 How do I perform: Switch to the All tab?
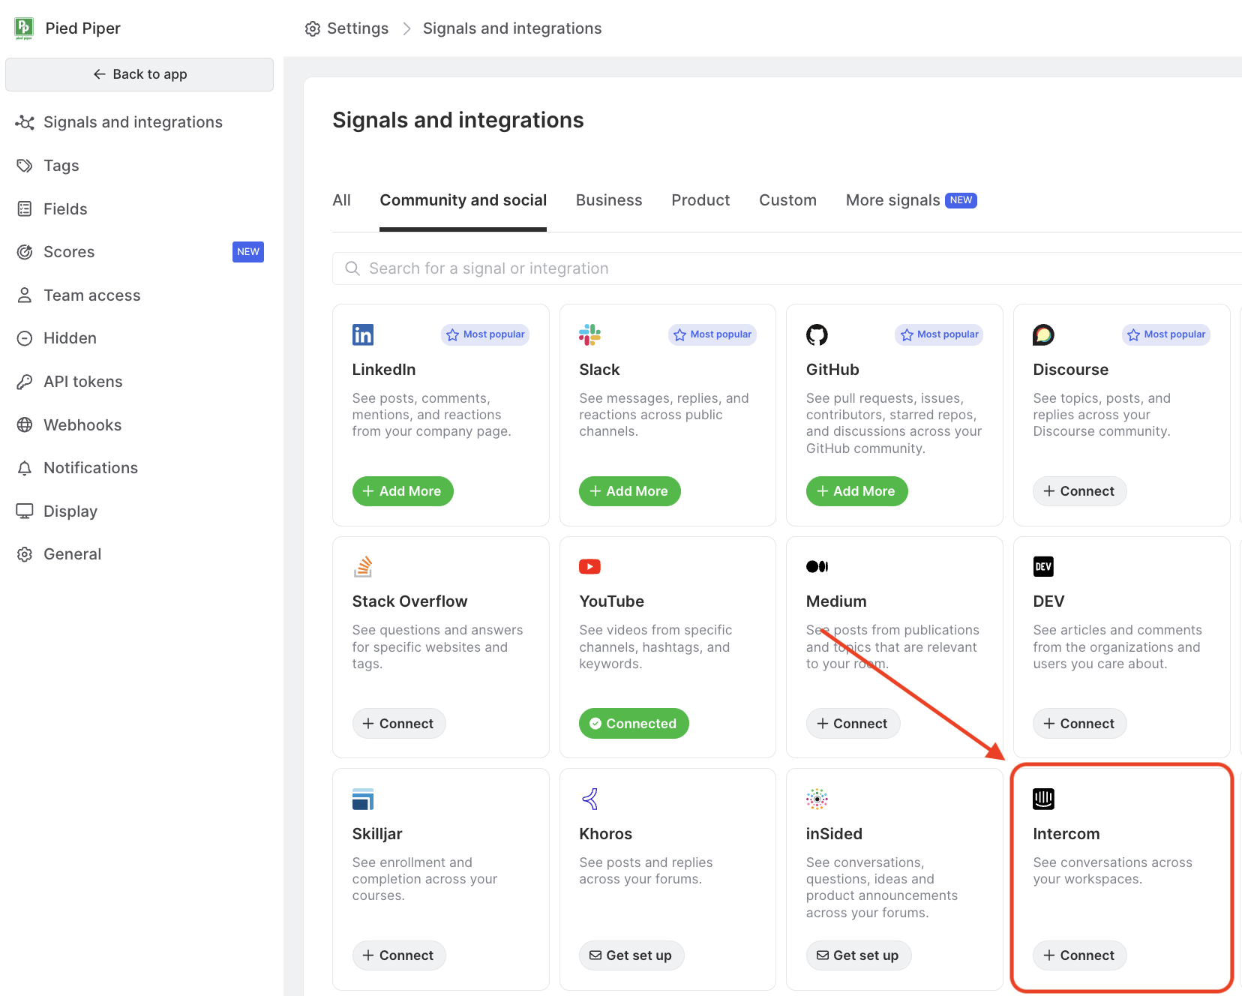341,200
